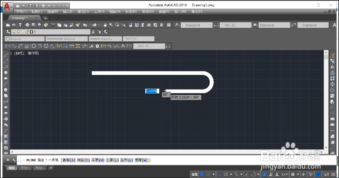The image size is (339, 178).
Task: Click the vertical scrollbar down arrow
Action: click(x=326, y=147)
